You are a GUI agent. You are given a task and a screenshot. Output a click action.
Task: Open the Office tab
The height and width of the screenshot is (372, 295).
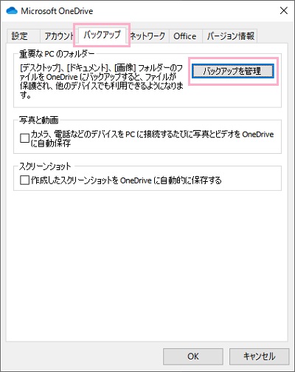[x=185, y=36]
